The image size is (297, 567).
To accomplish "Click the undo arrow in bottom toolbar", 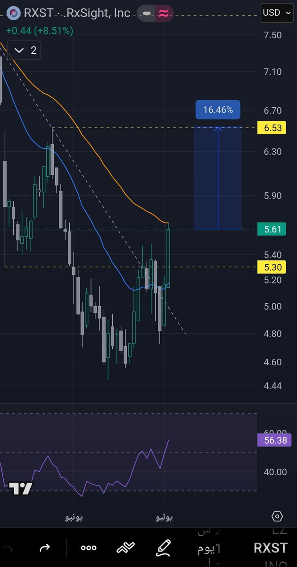I will [x=8, y=548].
